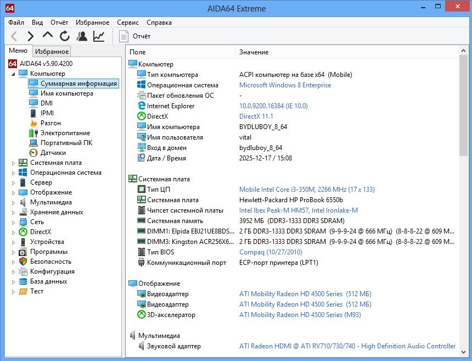
Task: Expand the Сервер tree node
Action: click(x=13, y=183)
